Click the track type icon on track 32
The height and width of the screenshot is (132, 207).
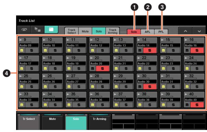coord(186,76)
